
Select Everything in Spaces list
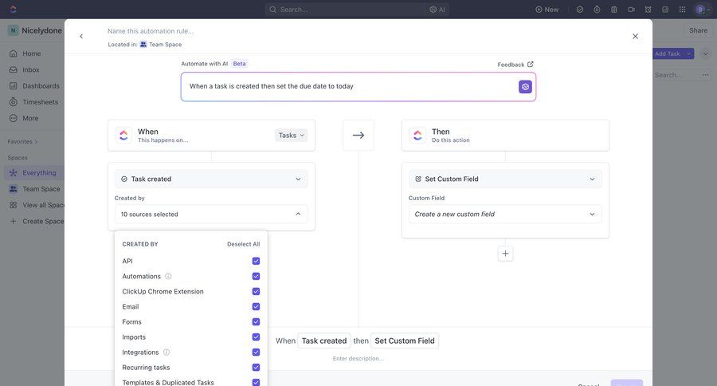pos(34,172)
